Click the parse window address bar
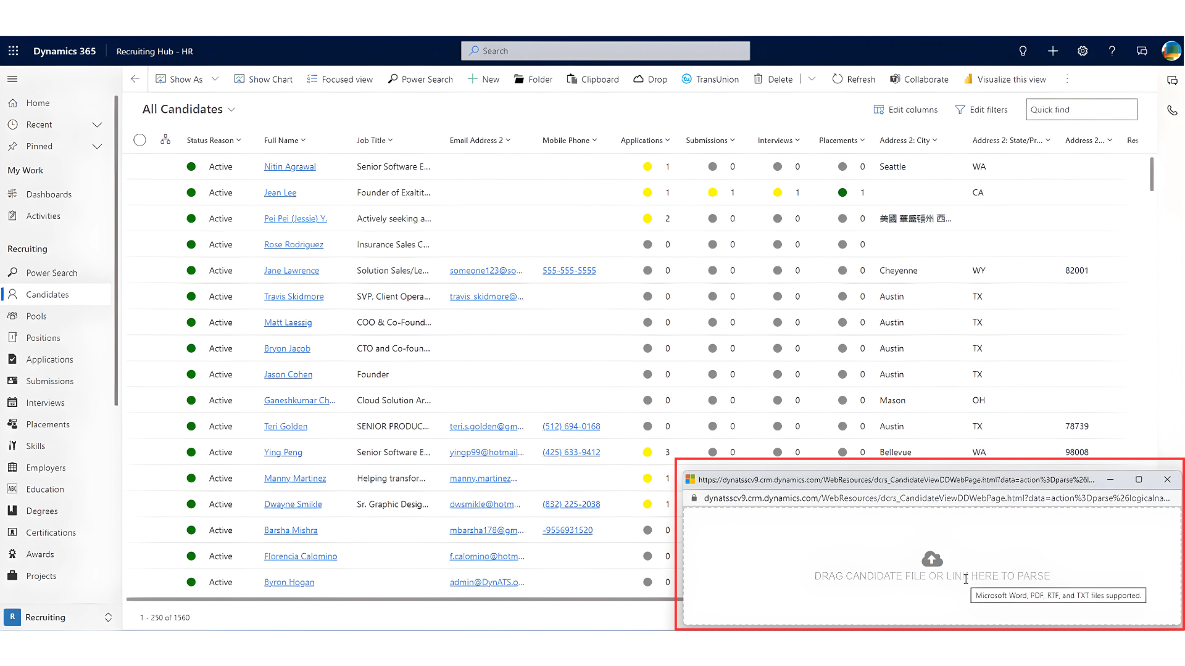 (932, 498)
